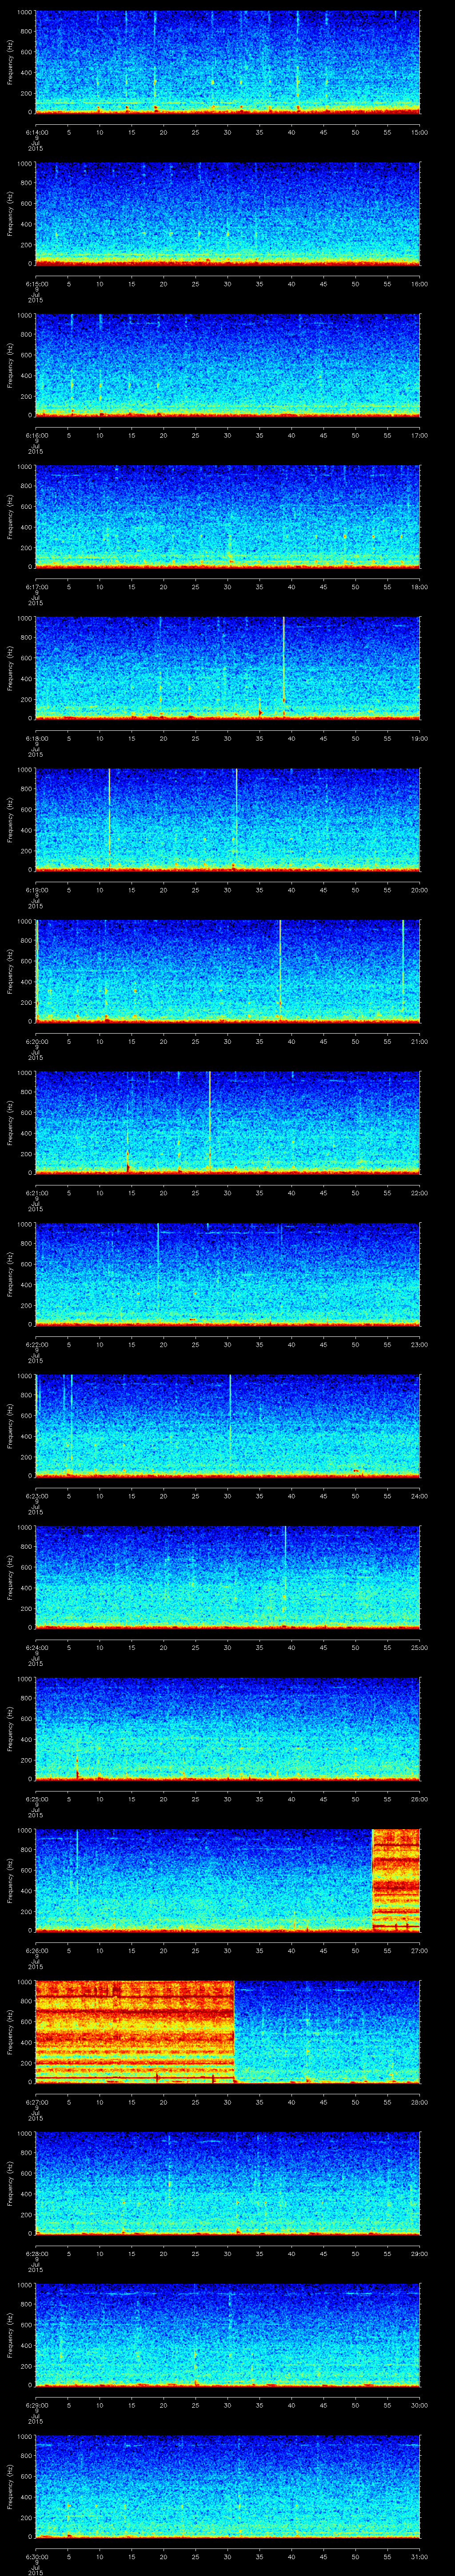Click the 6:27:00 start time label
455x2576 pixels.
36,2101
